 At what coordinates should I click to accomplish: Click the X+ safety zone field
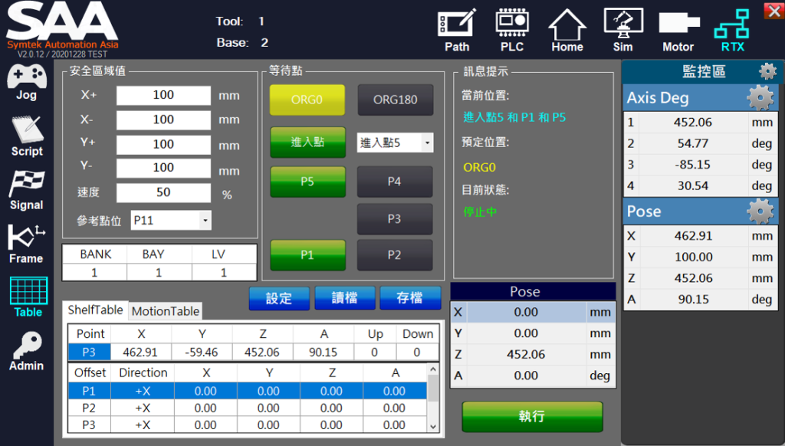pos(163,95)
